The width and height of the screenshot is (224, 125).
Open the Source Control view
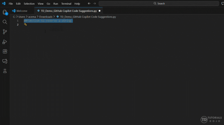click(x=5, y=32)
